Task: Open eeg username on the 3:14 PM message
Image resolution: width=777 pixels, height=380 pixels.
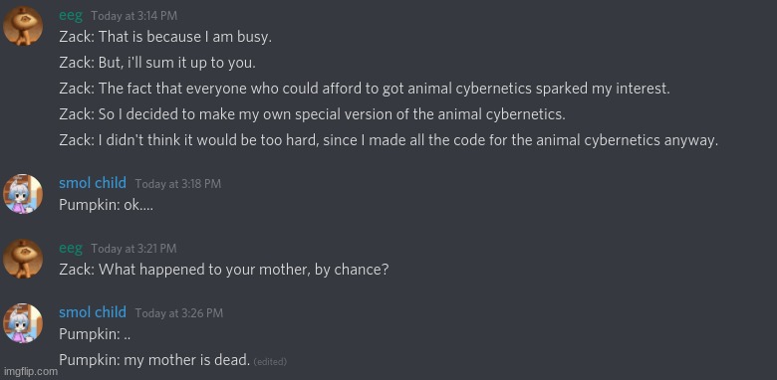Action: click(x=71, y=15)
